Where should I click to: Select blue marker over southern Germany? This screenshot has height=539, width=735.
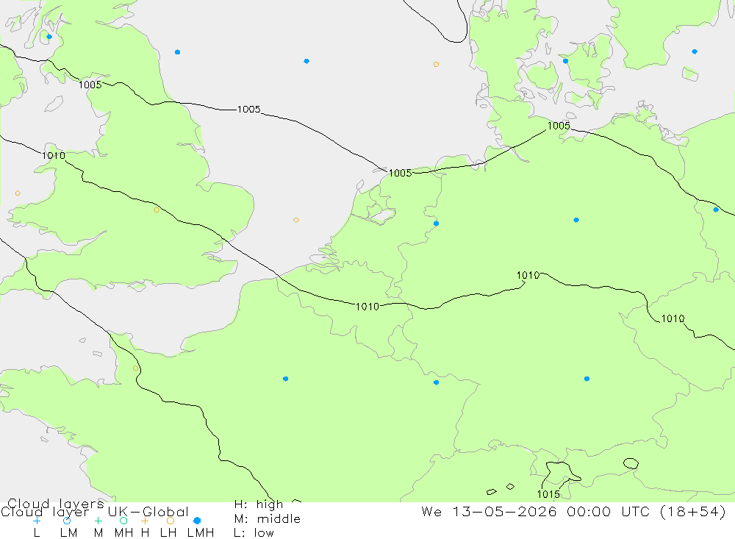click(587, 379)
